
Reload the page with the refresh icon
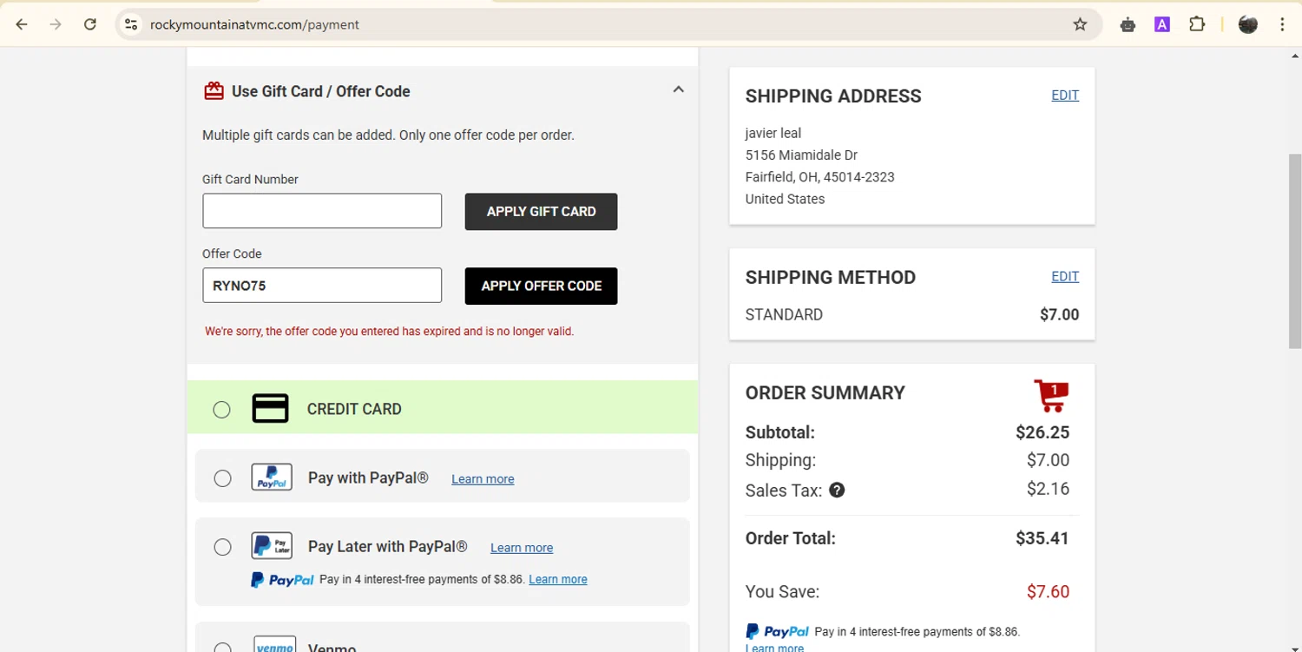tap(90, 24)
